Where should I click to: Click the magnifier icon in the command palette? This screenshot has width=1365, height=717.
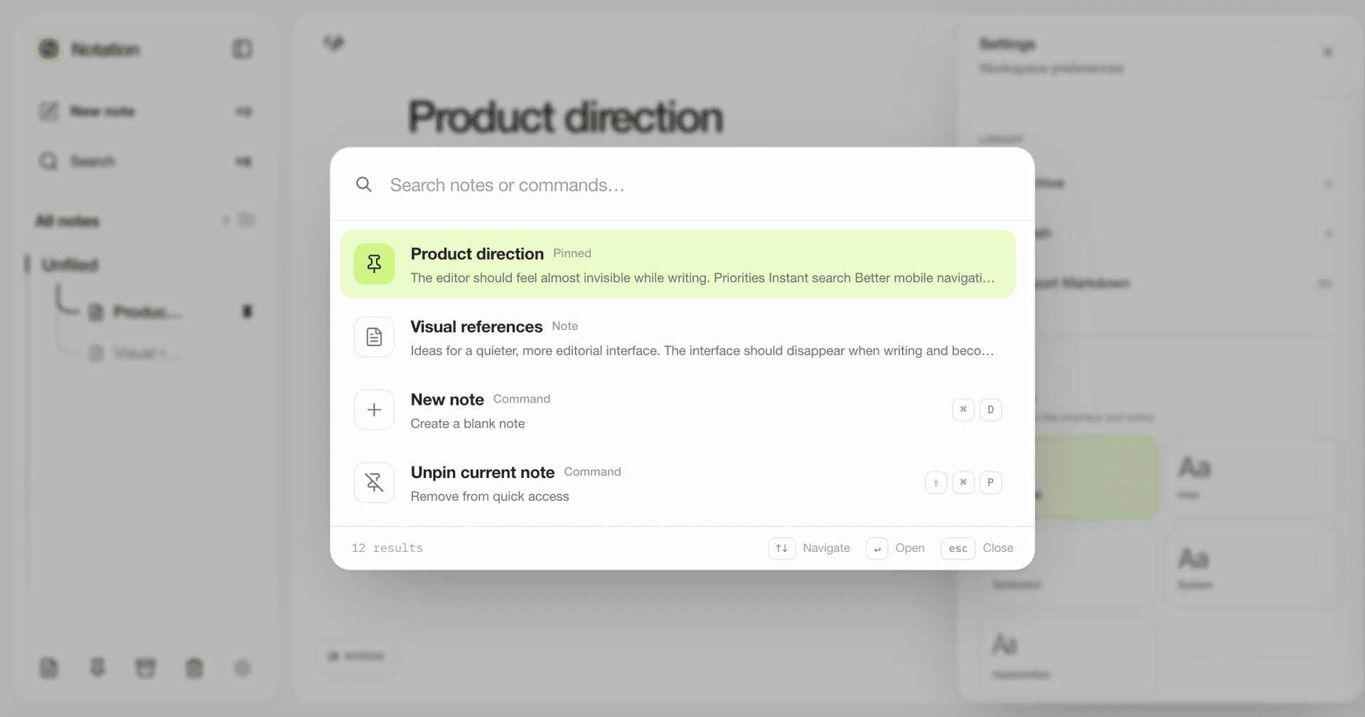pyautogui.click(x=364, y=185)
